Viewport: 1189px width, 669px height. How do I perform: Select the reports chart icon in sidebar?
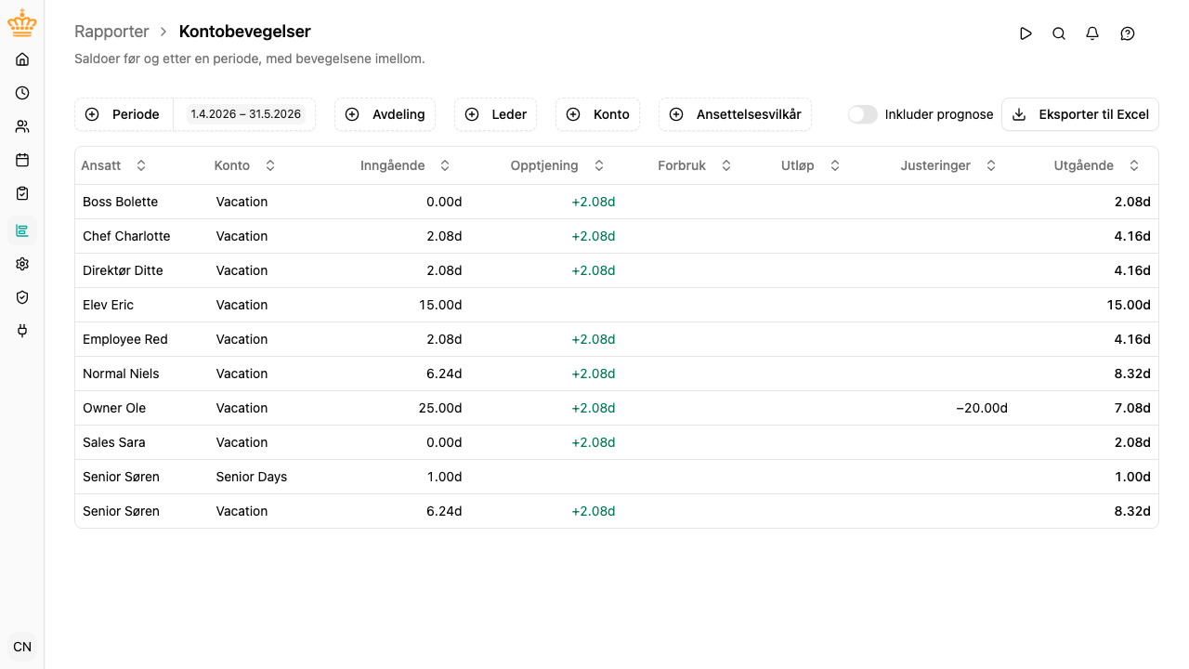22,230
